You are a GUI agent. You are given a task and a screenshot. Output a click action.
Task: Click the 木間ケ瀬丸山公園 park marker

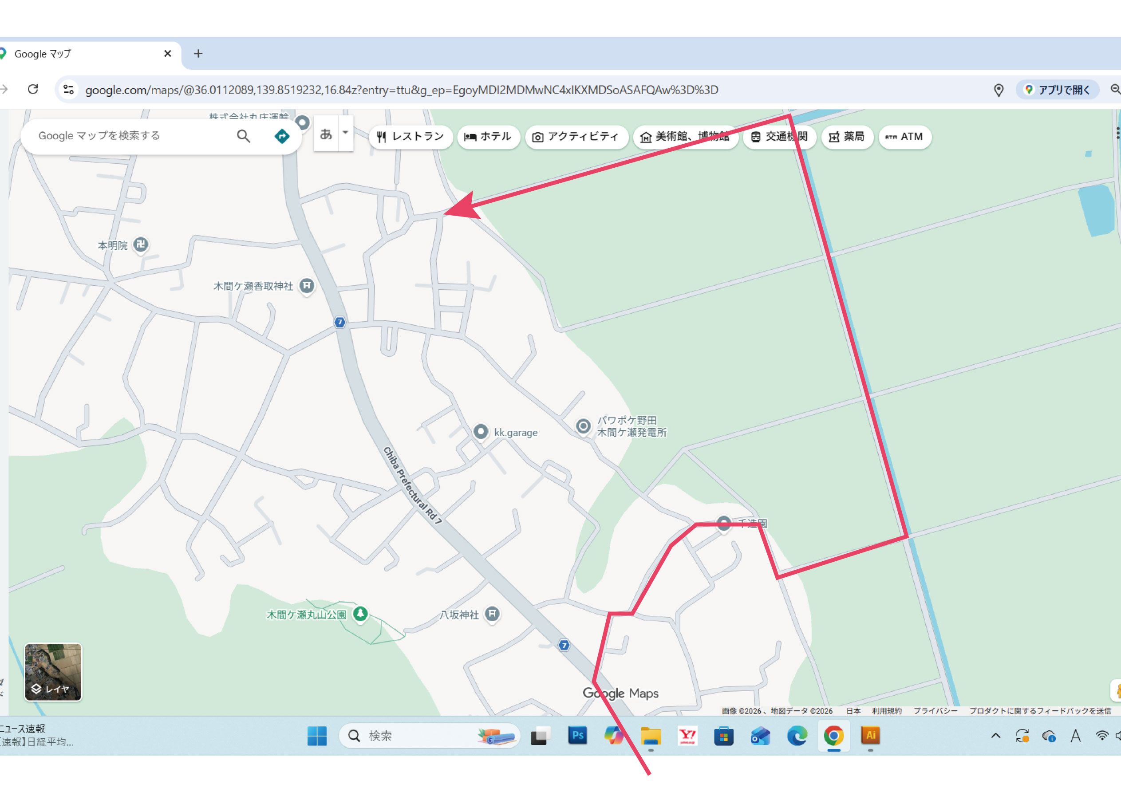(360, 613)
